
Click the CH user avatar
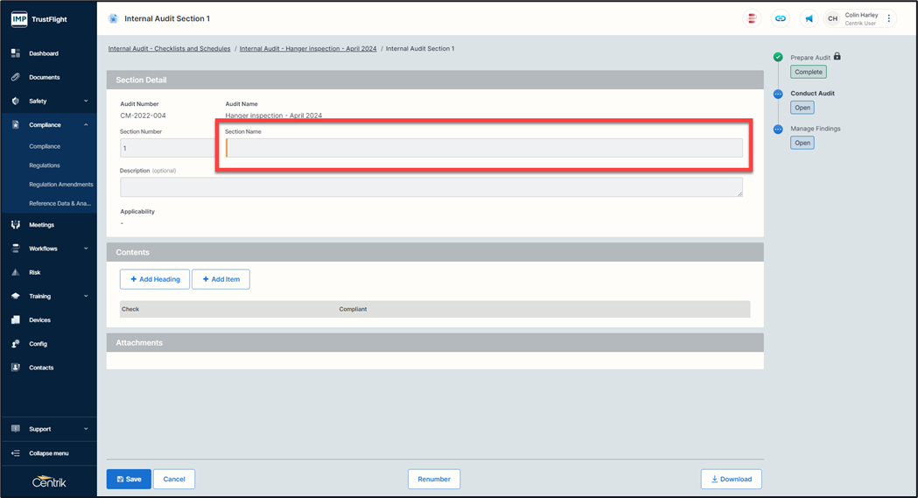pos(832,18)
